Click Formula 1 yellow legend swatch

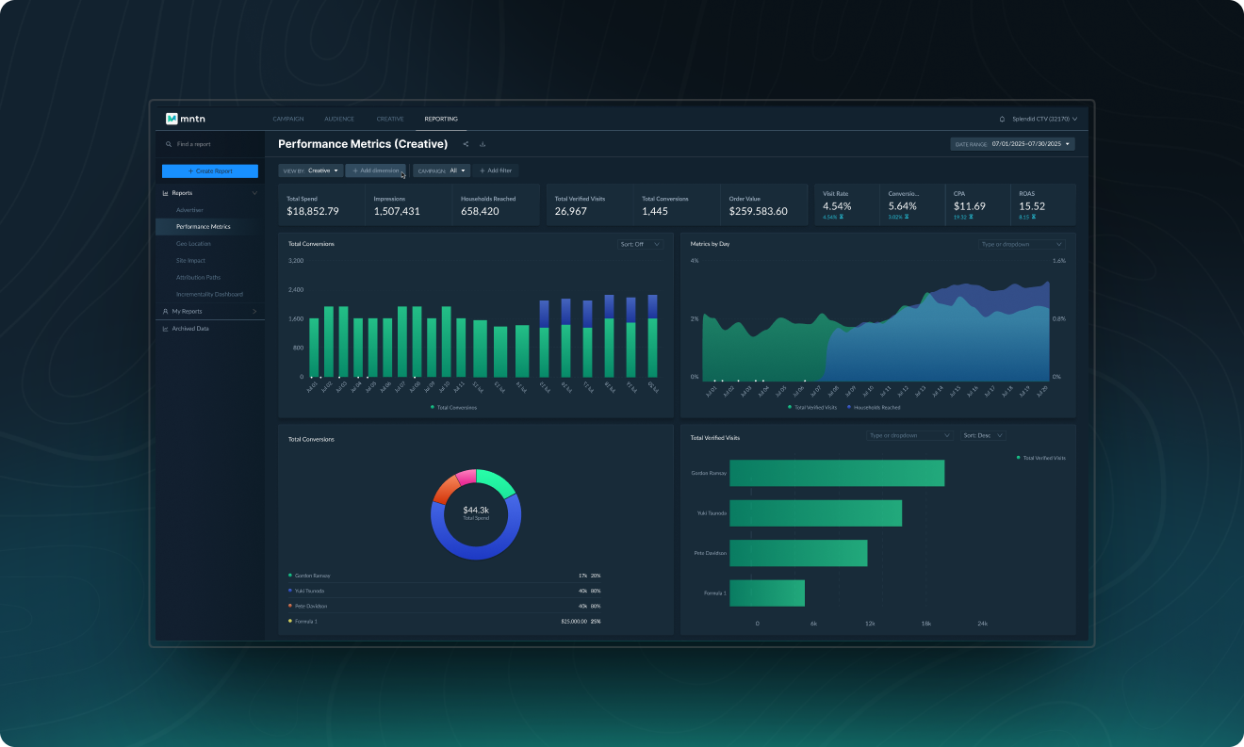[x=290, y=622]
